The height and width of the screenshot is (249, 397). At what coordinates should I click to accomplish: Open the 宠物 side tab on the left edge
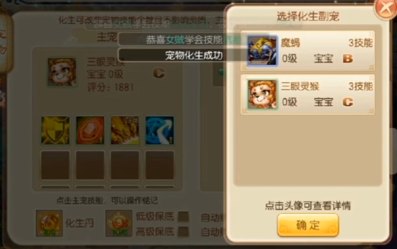[x=4, y=42]
